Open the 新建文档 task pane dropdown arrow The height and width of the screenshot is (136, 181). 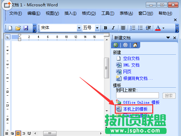168,38
